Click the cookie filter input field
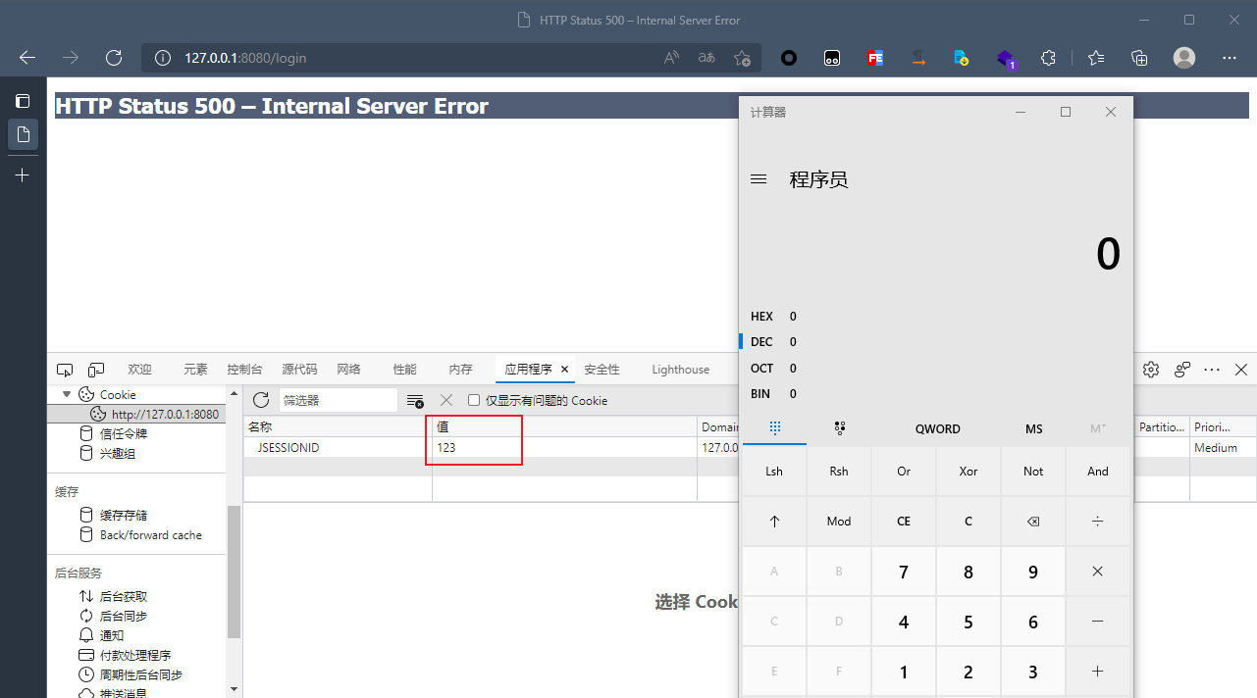The image size is (1257, 698). point(338,400)
